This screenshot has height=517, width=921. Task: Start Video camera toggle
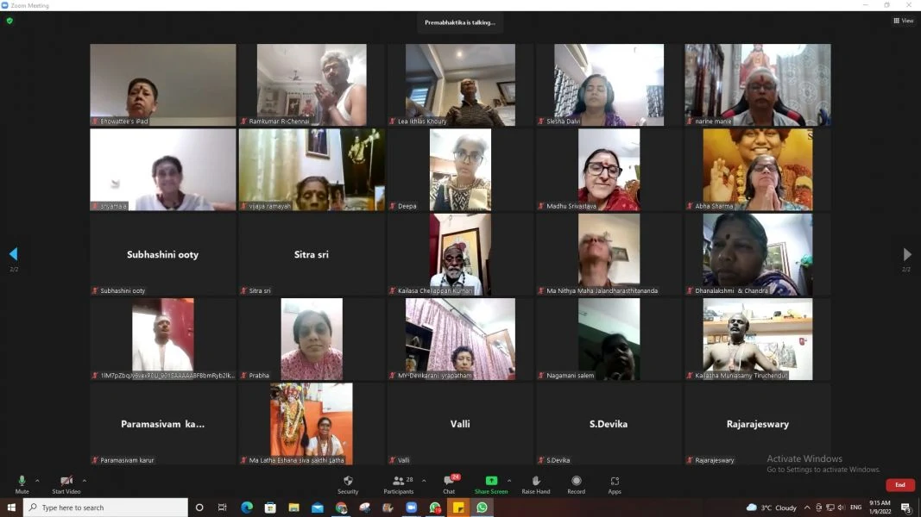66,484
